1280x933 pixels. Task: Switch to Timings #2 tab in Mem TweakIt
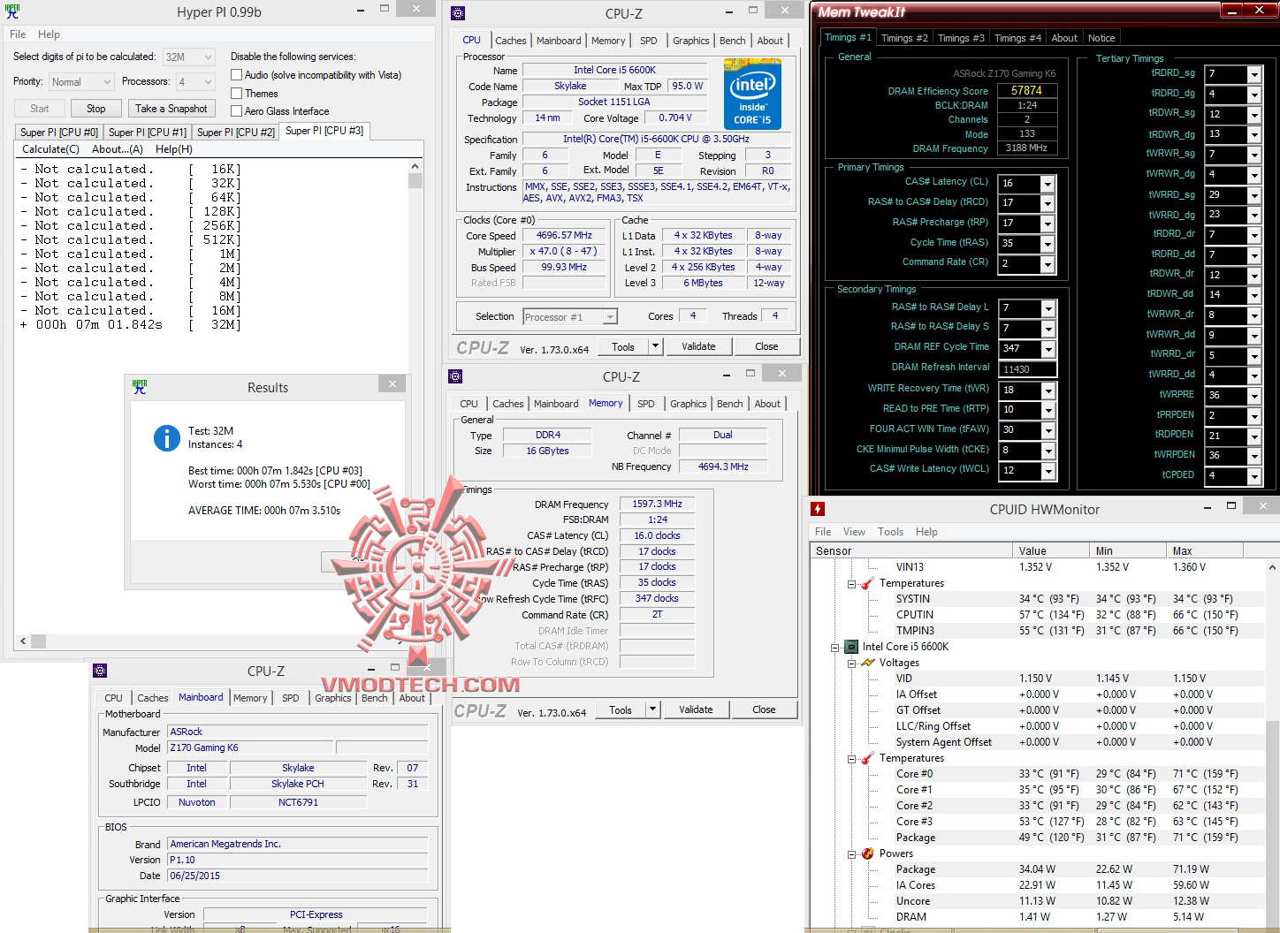coord(904,38)
